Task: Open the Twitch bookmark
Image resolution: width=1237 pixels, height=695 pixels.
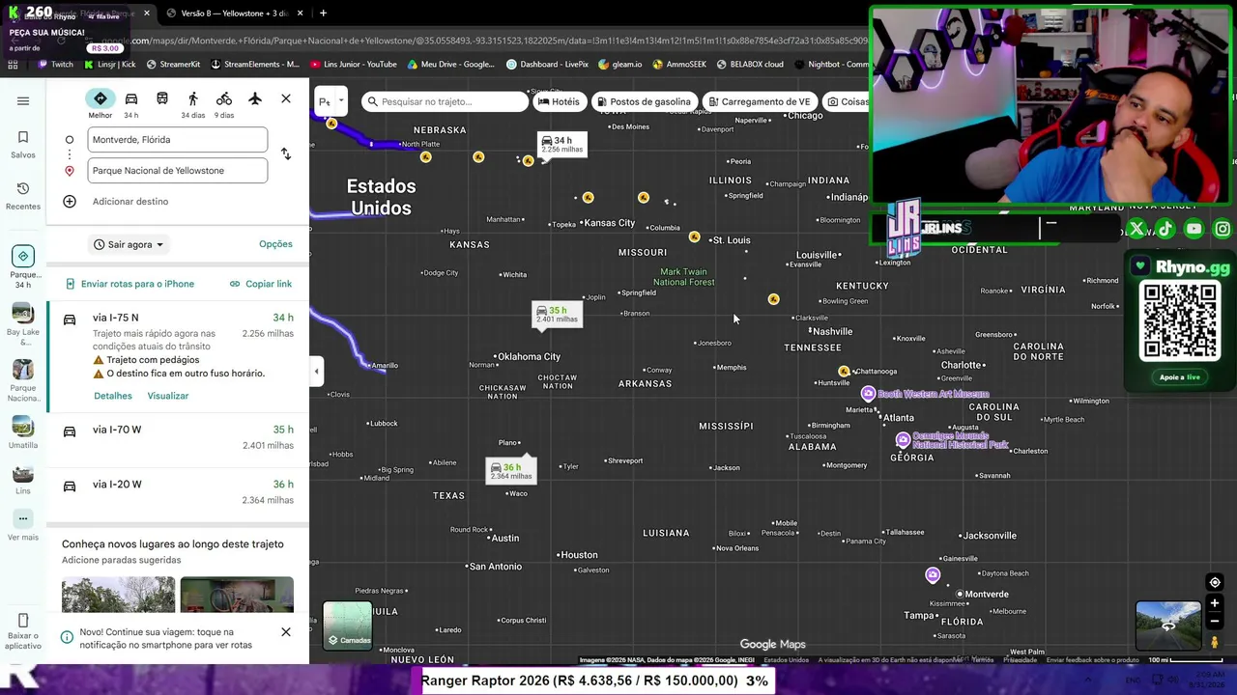Action: pos(55,65)
